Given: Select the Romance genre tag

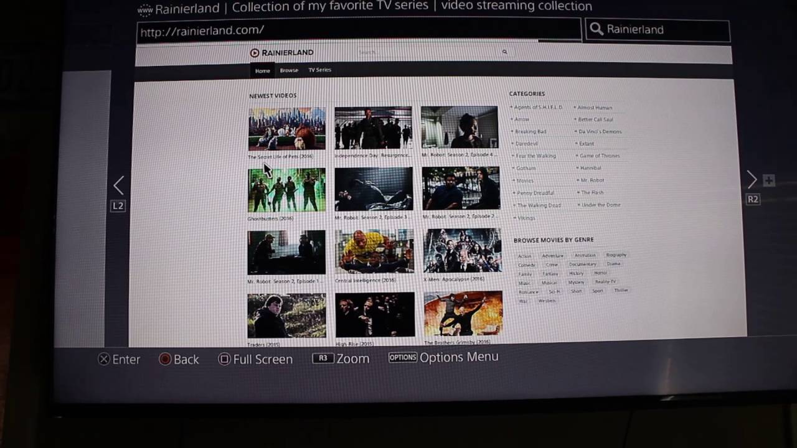Looking at the screenshot, I should [528, 292].
